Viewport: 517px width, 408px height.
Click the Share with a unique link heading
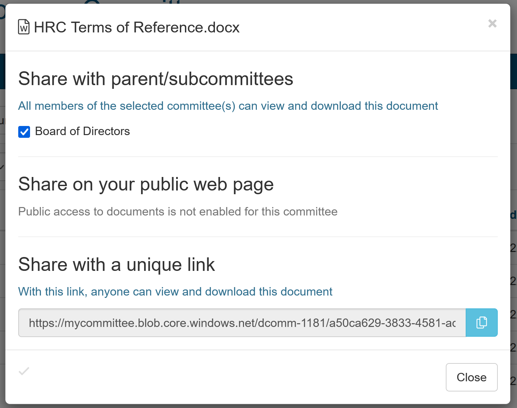116,264
